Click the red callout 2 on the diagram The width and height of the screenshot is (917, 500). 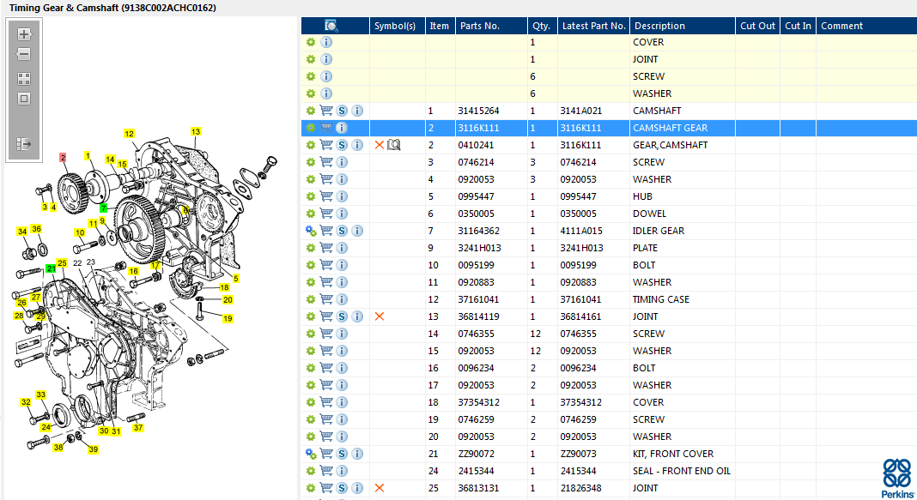(x=63, y=157)
